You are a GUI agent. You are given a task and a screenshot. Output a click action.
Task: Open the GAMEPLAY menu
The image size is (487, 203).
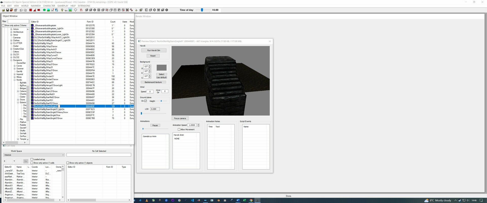point(63,6)
